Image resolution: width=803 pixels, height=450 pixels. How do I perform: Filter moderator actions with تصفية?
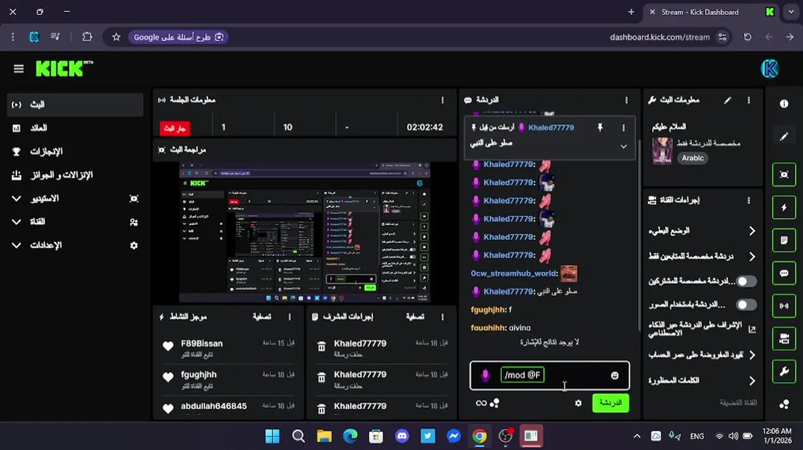pos(415,317)
